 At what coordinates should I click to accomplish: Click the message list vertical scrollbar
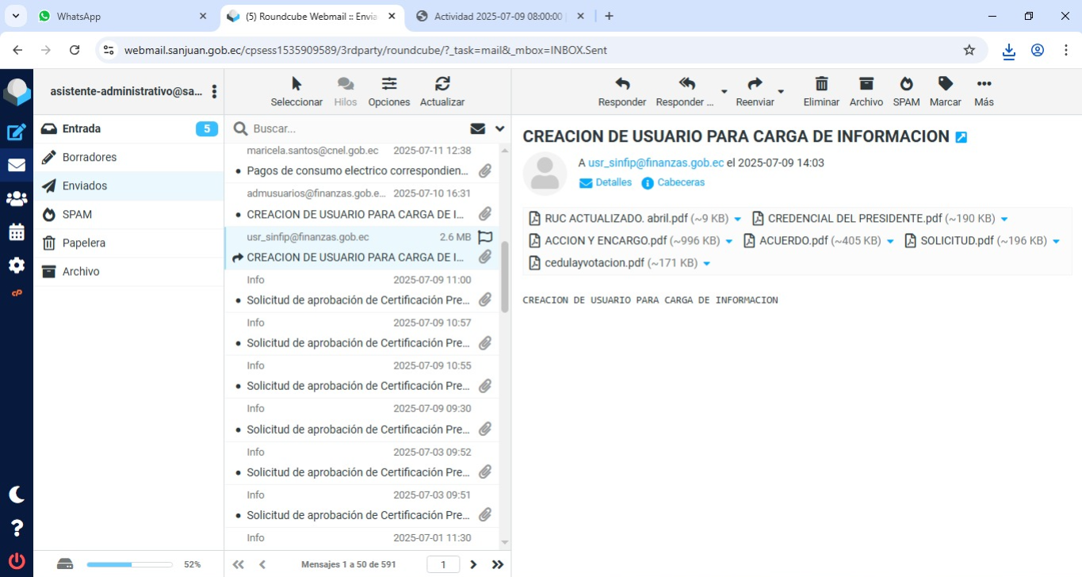pos(505,277)
